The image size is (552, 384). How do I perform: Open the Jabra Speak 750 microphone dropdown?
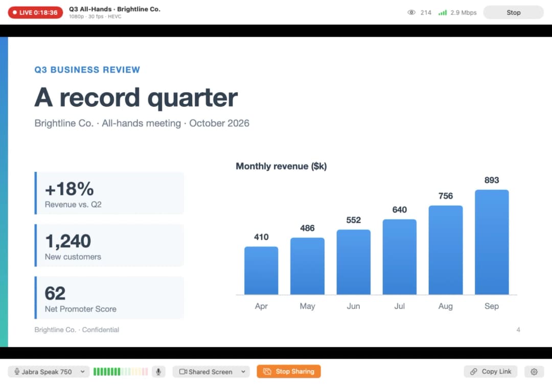[48, 372]
